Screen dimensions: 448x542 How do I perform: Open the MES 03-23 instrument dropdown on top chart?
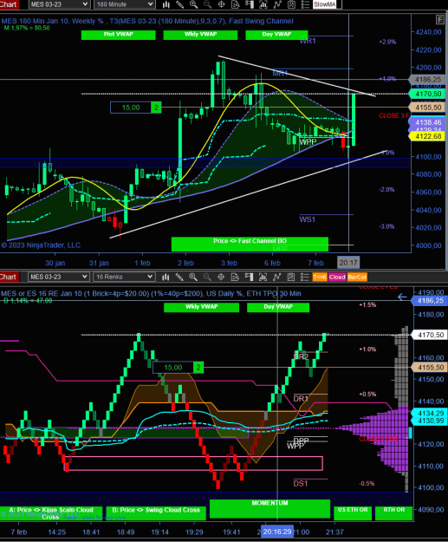[59, 4]
